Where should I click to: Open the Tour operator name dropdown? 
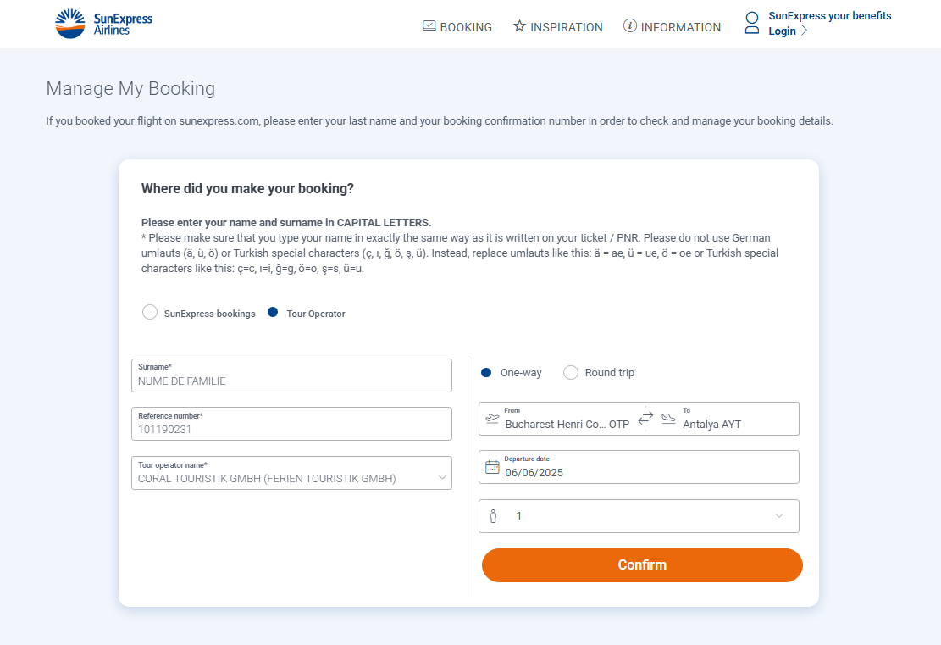pos(291,473)
